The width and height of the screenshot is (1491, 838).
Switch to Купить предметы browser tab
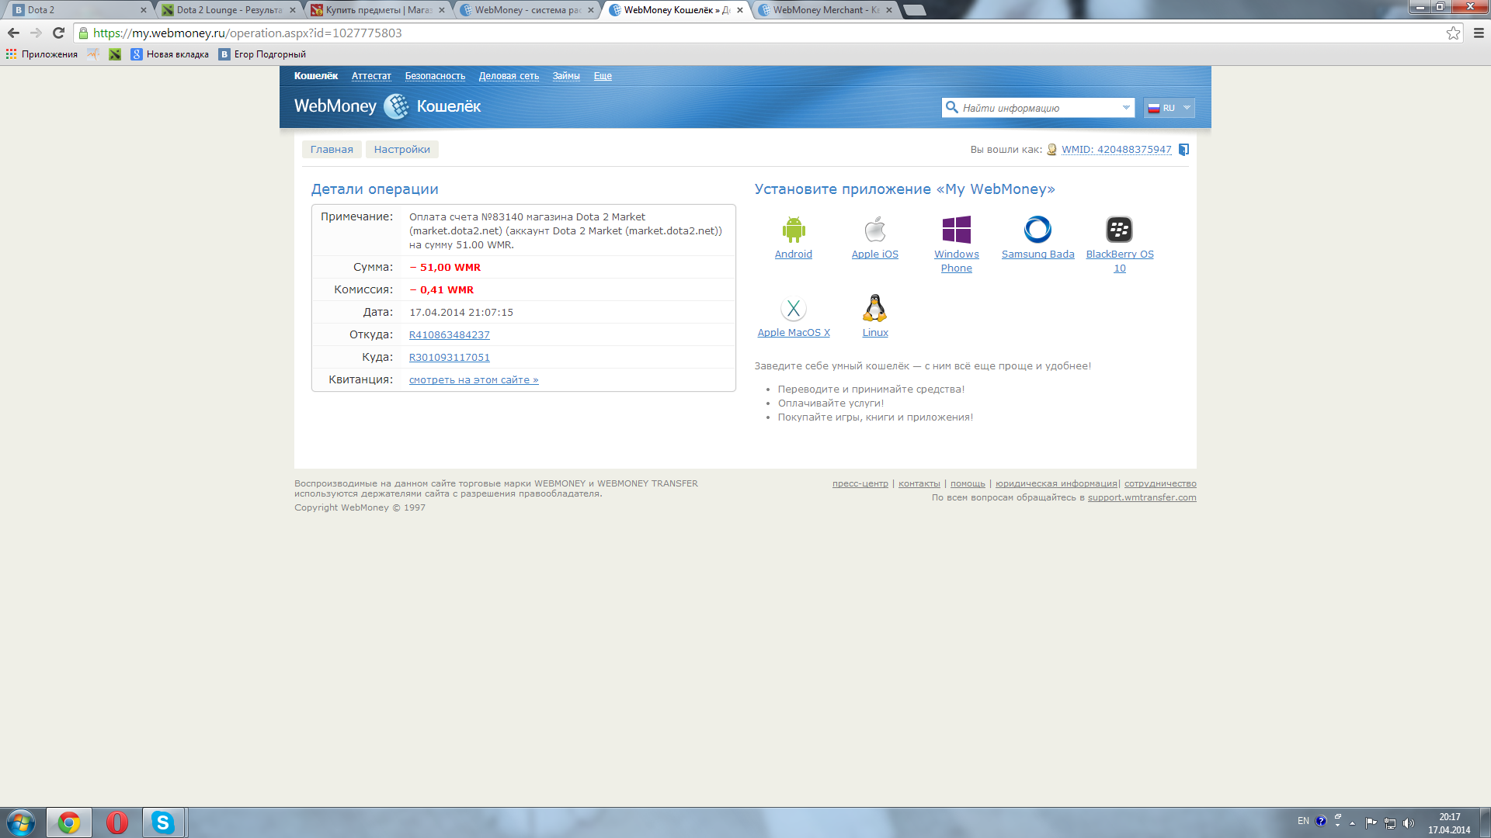tap(378, 10)
